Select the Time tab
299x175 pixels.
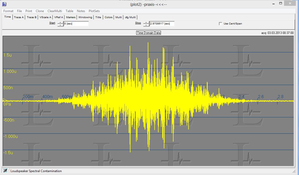click(8, 17)
